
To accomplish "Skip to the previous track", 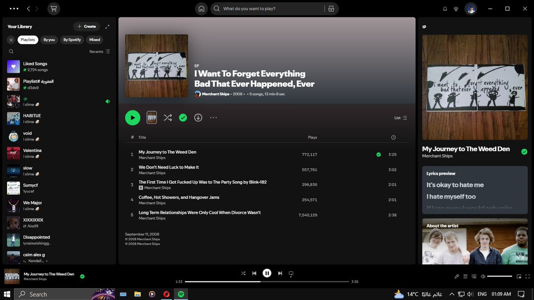I will 255,273.
